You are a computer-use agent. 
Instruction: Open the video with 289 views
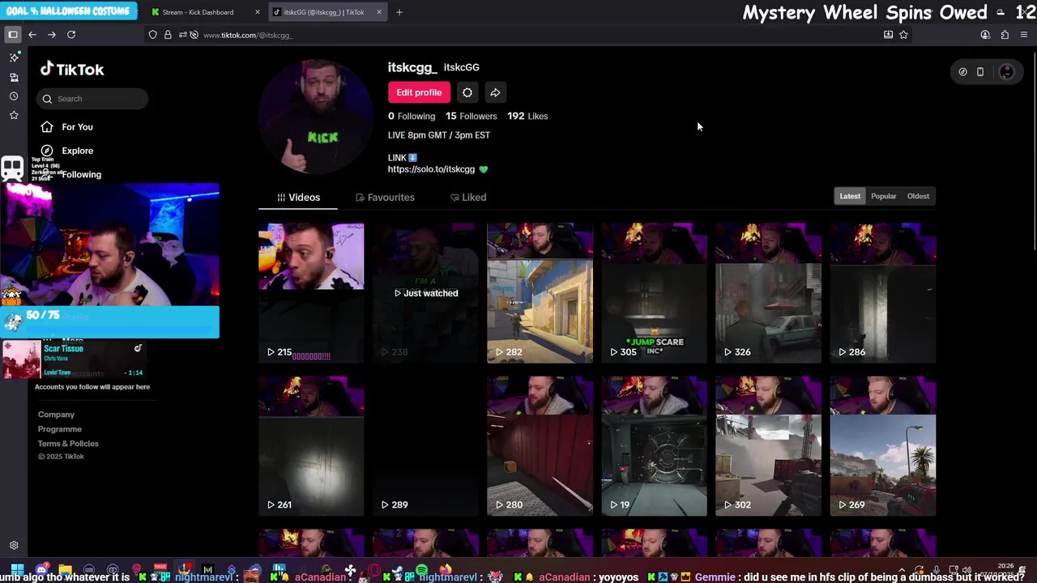coord(425,446)
